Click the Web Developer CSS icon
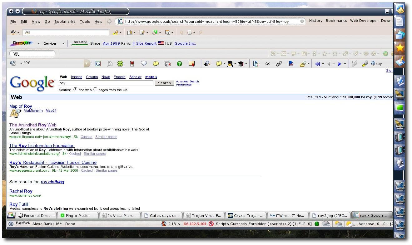The width and height of the screenshot is (412, 245). point(283,54)
